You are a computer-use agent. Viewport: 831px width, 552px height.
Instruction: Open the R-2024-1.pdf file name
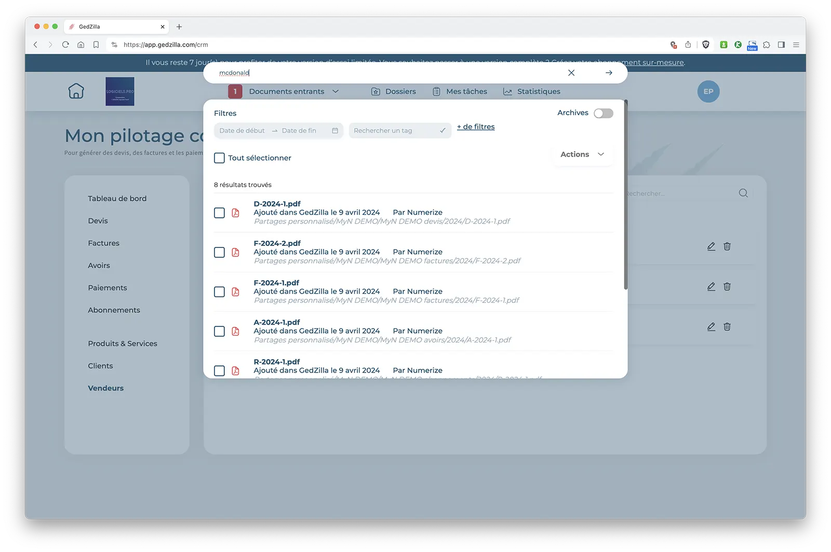point(277,362)
